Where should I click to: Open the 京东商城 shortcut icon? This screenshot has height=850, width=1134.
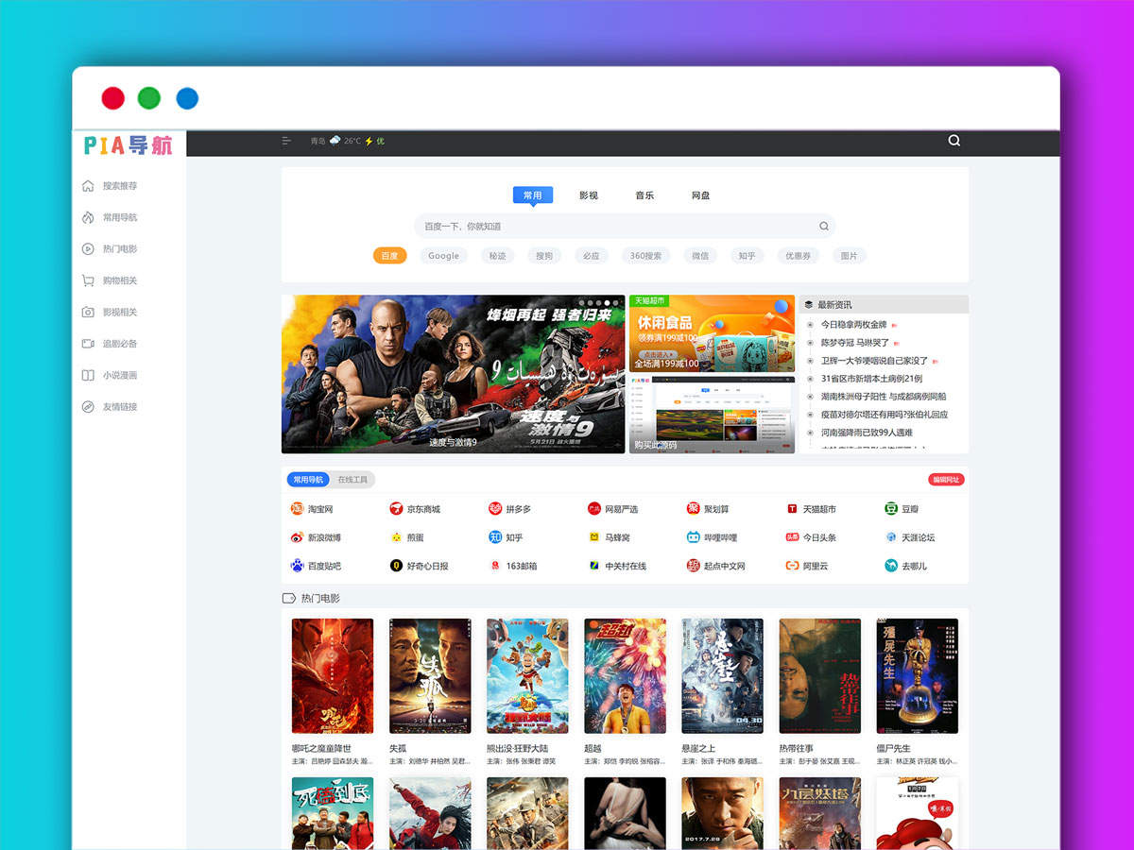pos(396,509)
